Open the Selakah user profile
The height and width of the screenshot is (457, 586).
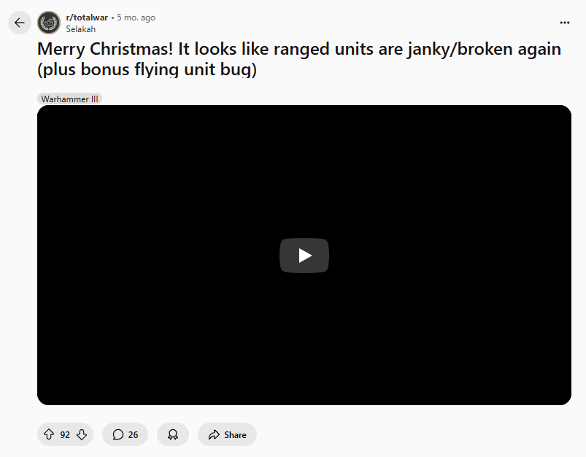pos(81,29)
